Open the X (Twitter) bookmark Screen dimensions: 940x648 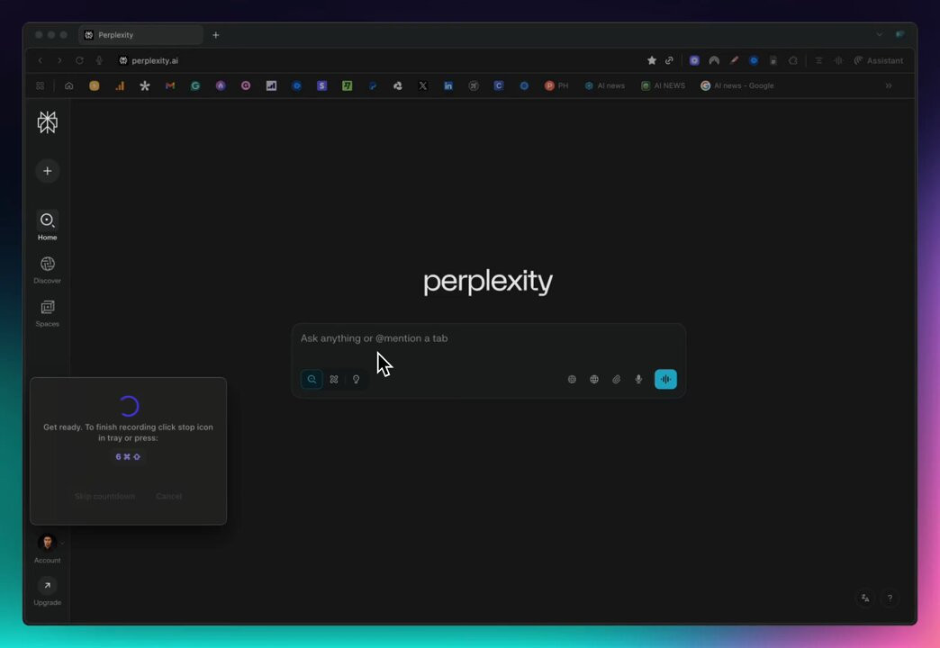[422, 85]
